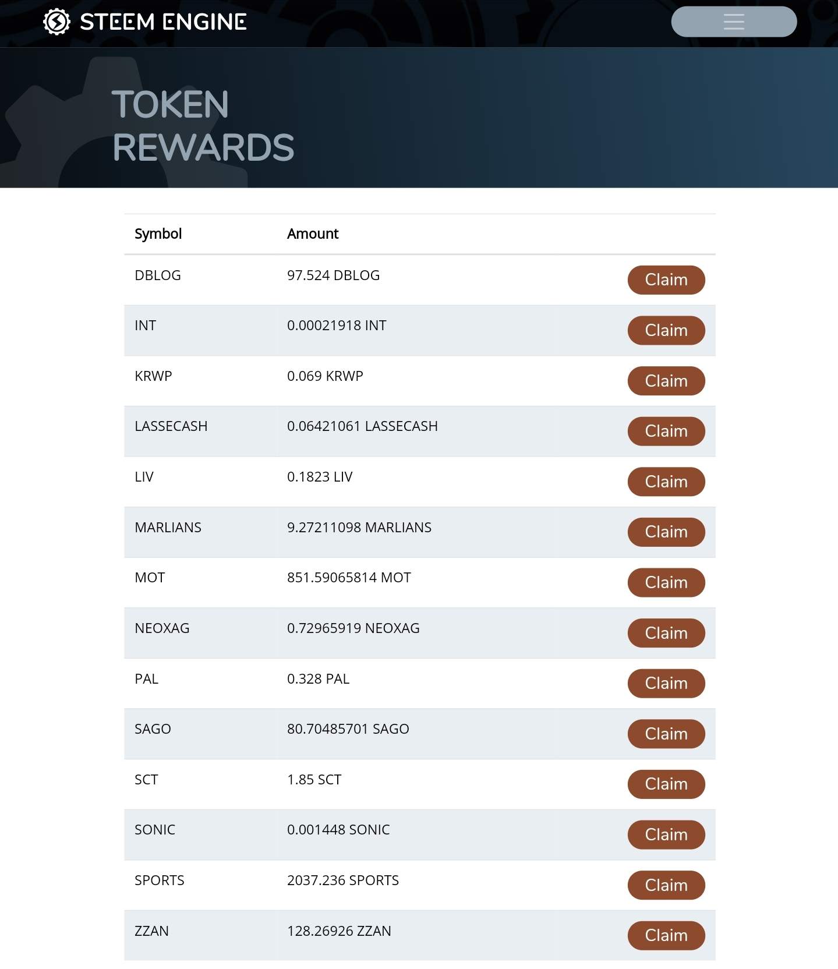Claim the SAGO token reward

tap(666, 734)
